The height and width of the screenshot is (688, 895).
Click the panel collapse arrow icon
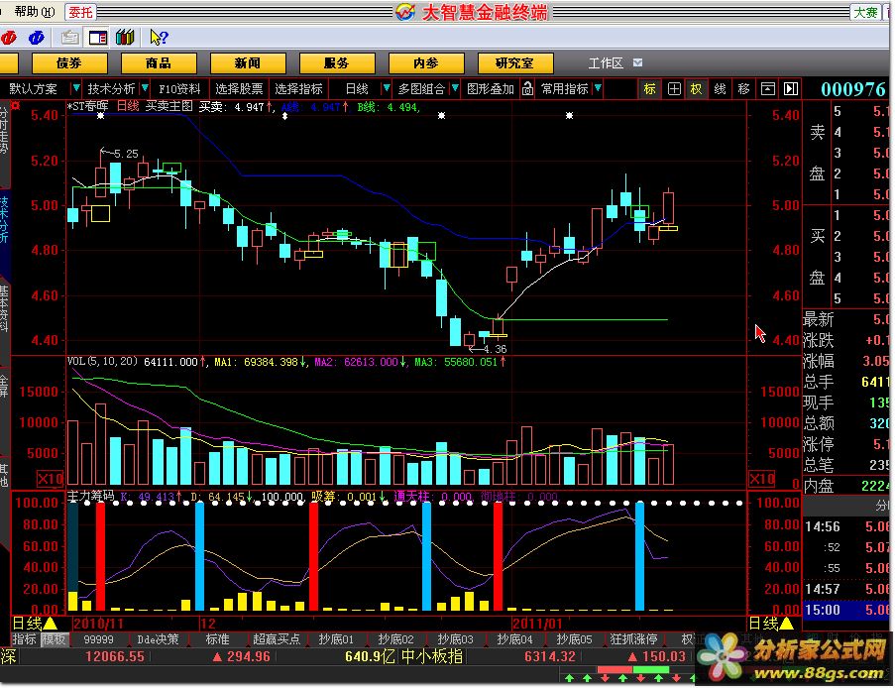click(791, 89)
